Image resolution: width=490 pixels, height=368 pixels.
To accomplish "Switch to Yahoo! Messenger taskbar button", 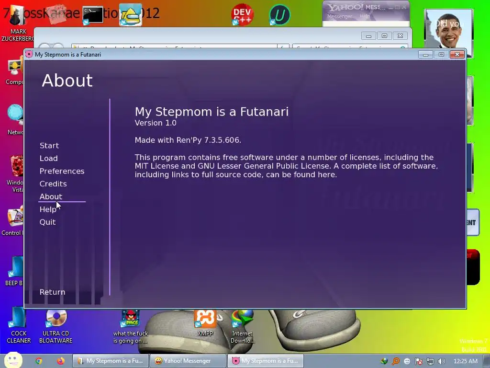I will point(188,361).
